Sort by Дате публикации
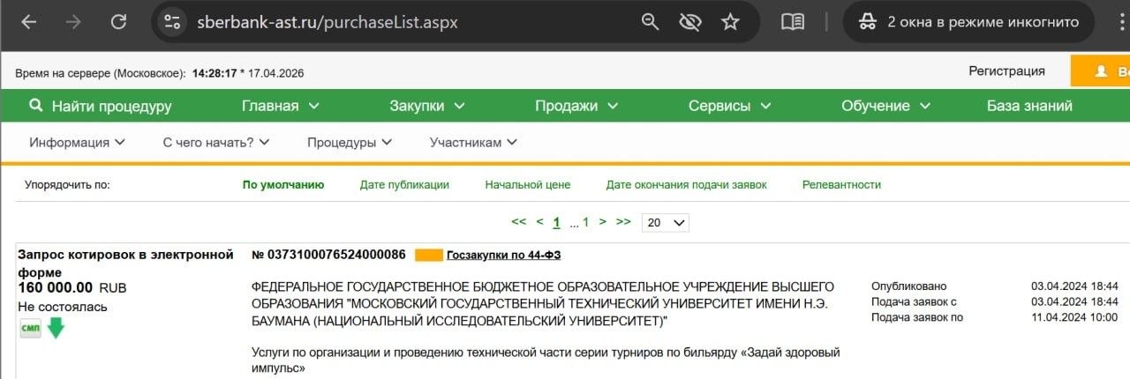Viewport: 1130px width, 379px height. click(x=404, y=185)
